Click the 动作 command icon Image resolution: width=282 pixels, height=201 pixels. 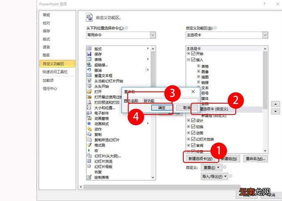pyautogui.click(x=89, y=129)
